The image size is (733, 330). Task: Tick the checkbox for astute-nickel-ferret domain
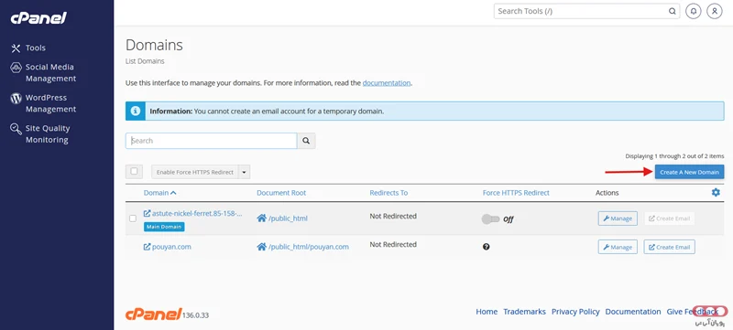(133, 218)
